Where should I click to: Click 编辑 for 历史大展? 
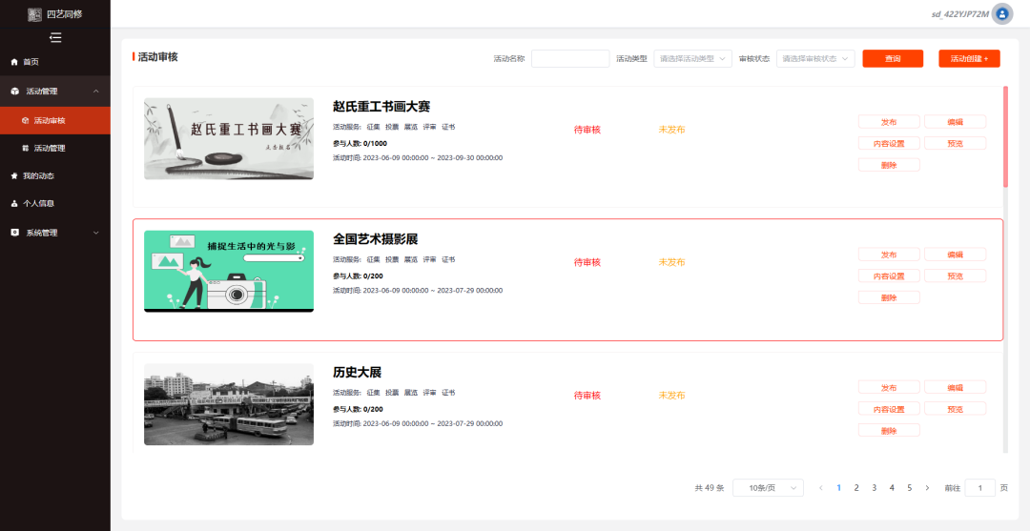click(955, 387)
